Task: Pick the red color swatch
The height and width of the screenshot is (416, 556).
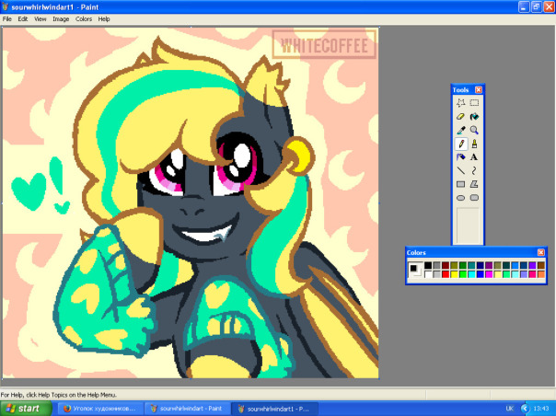Action: point(446,274)
